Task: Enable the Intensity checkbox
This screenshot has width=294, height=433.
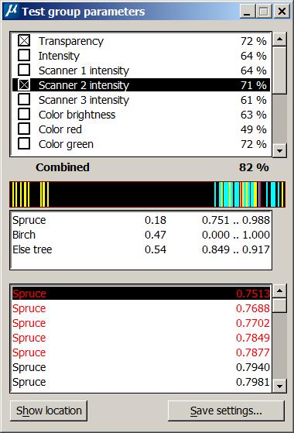Action: point(24,56)
